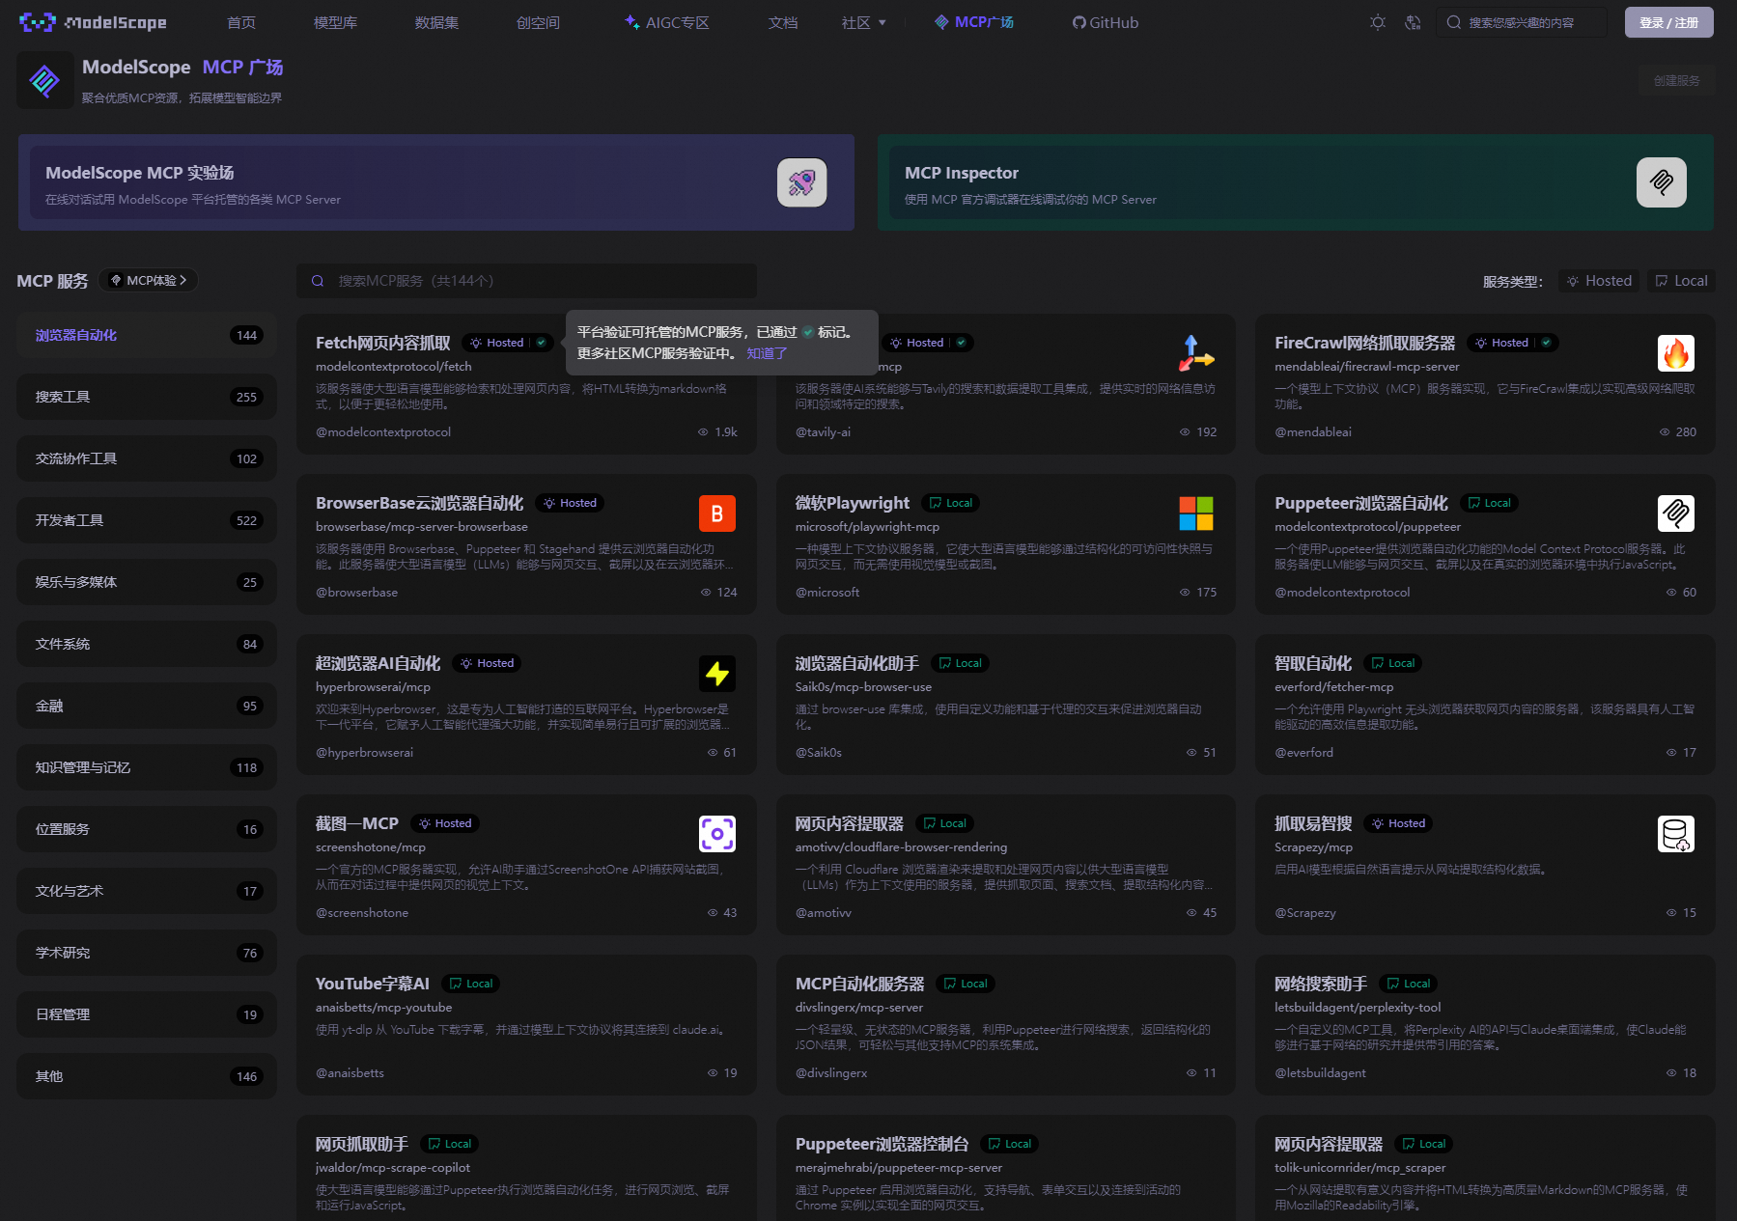Open the 网络搜索助手 service card

point(1485,1025)
